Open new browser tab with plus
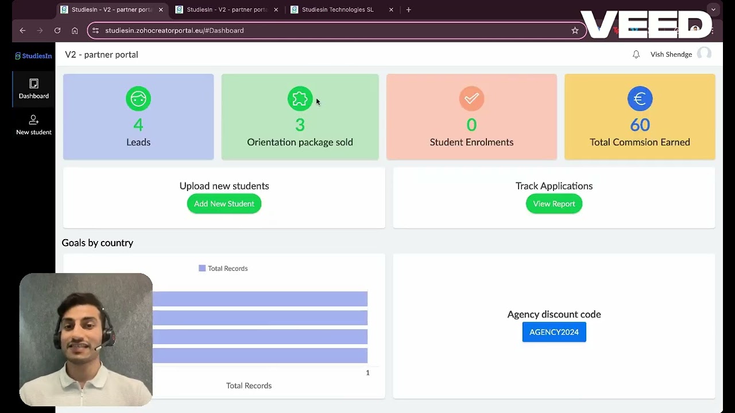 [x=408, y=10]
